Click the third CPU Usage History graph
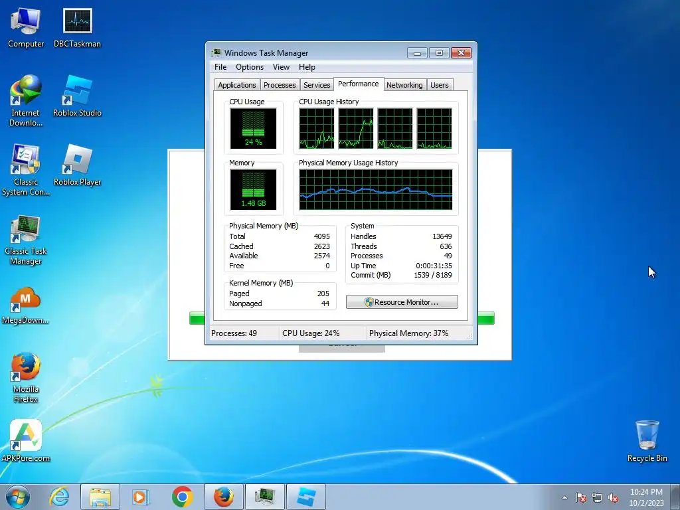Viewport: 680px width, 510px height. (x=395, y=128)
